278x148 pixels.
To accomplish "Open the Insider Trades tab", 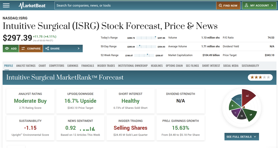I will [106, 66].
